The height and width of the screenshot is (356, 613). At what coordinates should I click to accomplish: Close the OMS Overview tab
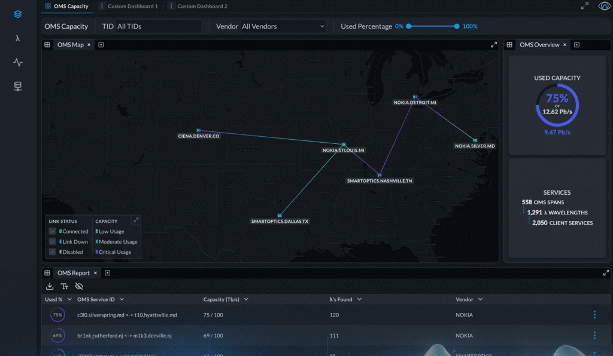point(565,45)
